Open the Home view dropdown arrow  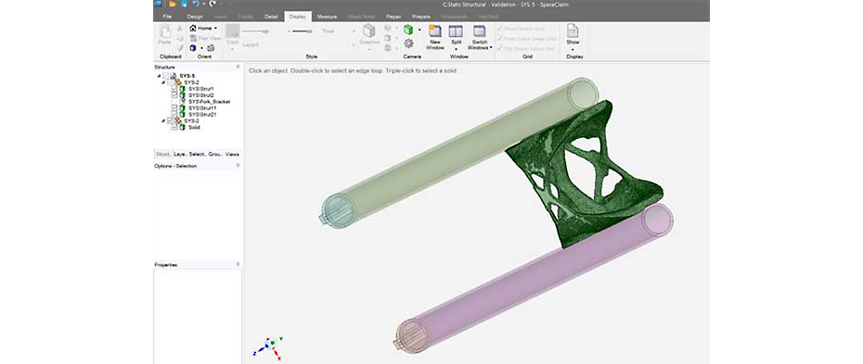click(215, 28)
